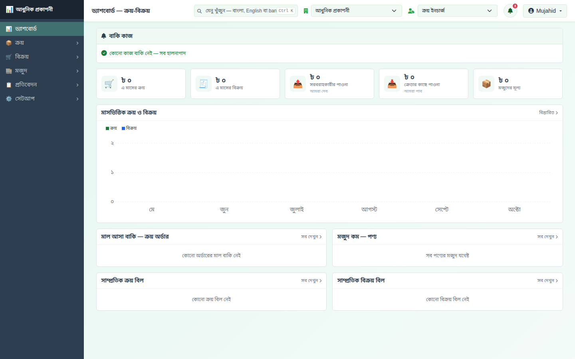This screenshot has width=575, height=359.
Task: Open the ক্রয় ইনচার্জ role dropdown
Action: (457, 11)
